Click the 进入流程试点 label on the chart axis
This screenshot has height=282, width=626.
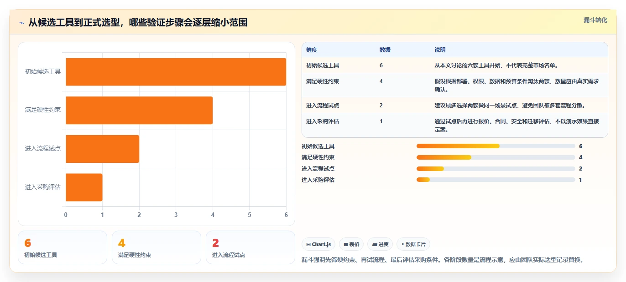43,149
